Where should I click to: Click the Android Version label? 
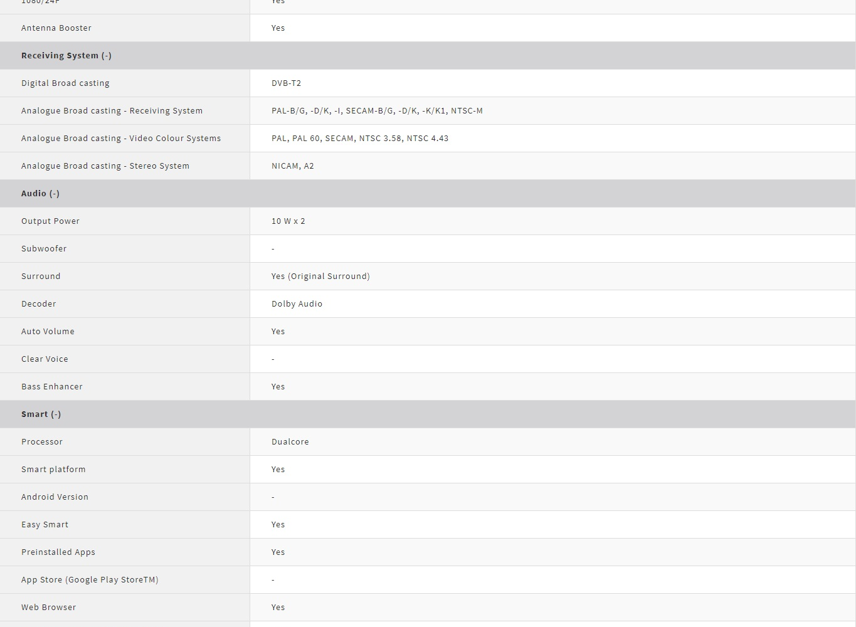55,497
